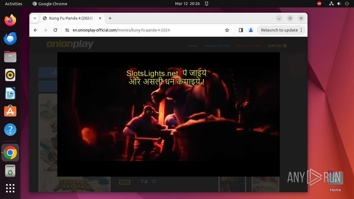The width and height of the screenshot is (354, 199).
Task: Open the Home folder on desktop
Action: (335, 181)
